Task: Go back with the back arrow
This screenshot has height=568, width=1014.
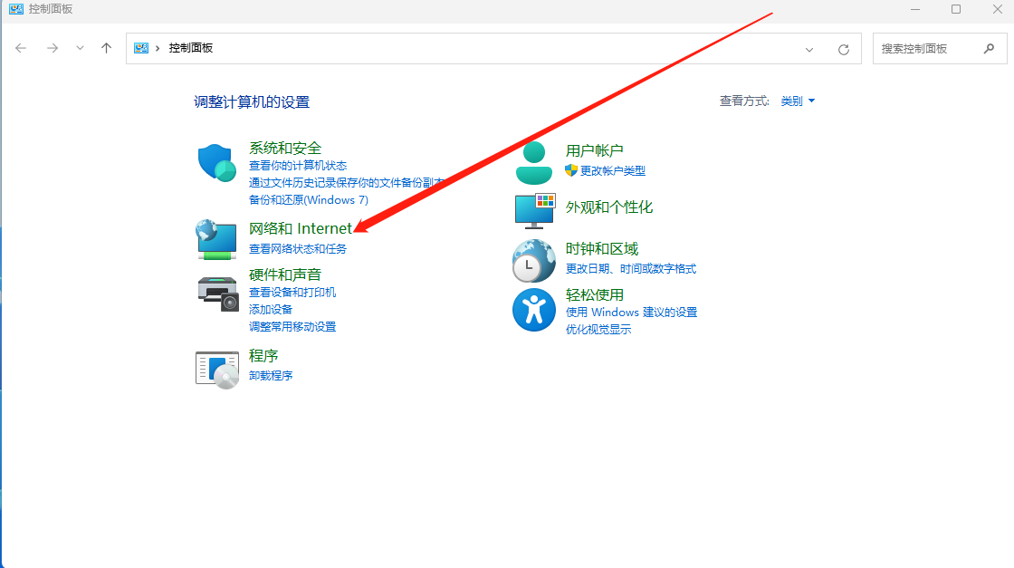Action: point(21,48)
